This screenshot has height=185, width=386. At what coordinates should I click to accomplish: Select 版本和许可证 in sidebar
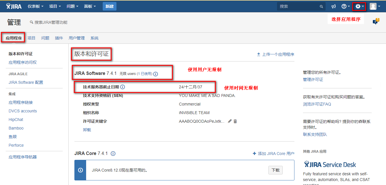(x=21, y=54)
